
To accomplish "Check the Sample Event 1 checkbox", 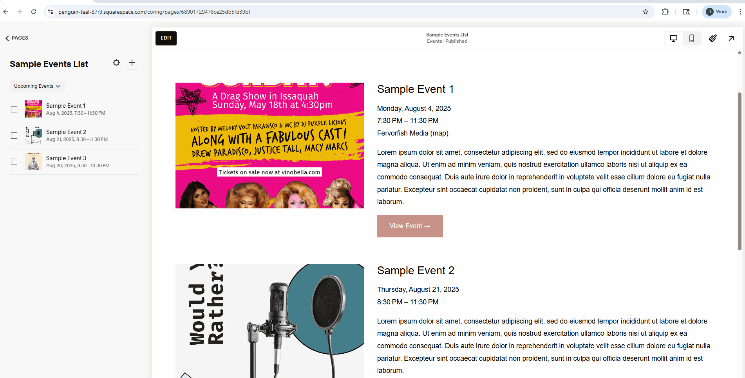I will pyautogui.click(x=14, y=109).
